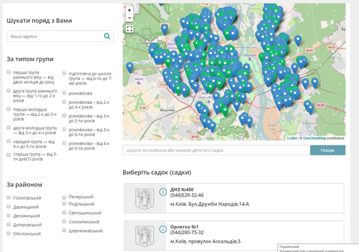Check перша молодша група option
The image size is (359, 252).
pyautogui.click(x=9, y=109)
